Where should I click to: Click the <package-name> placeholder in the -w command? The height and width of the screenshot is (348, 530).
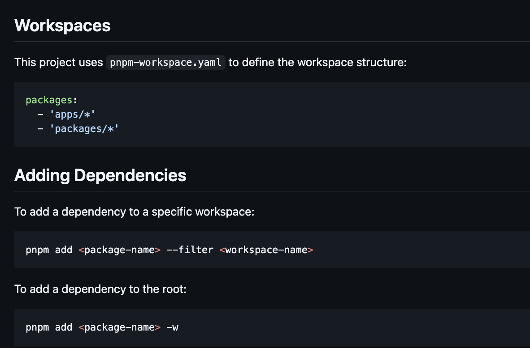click(x=119, y=327)
